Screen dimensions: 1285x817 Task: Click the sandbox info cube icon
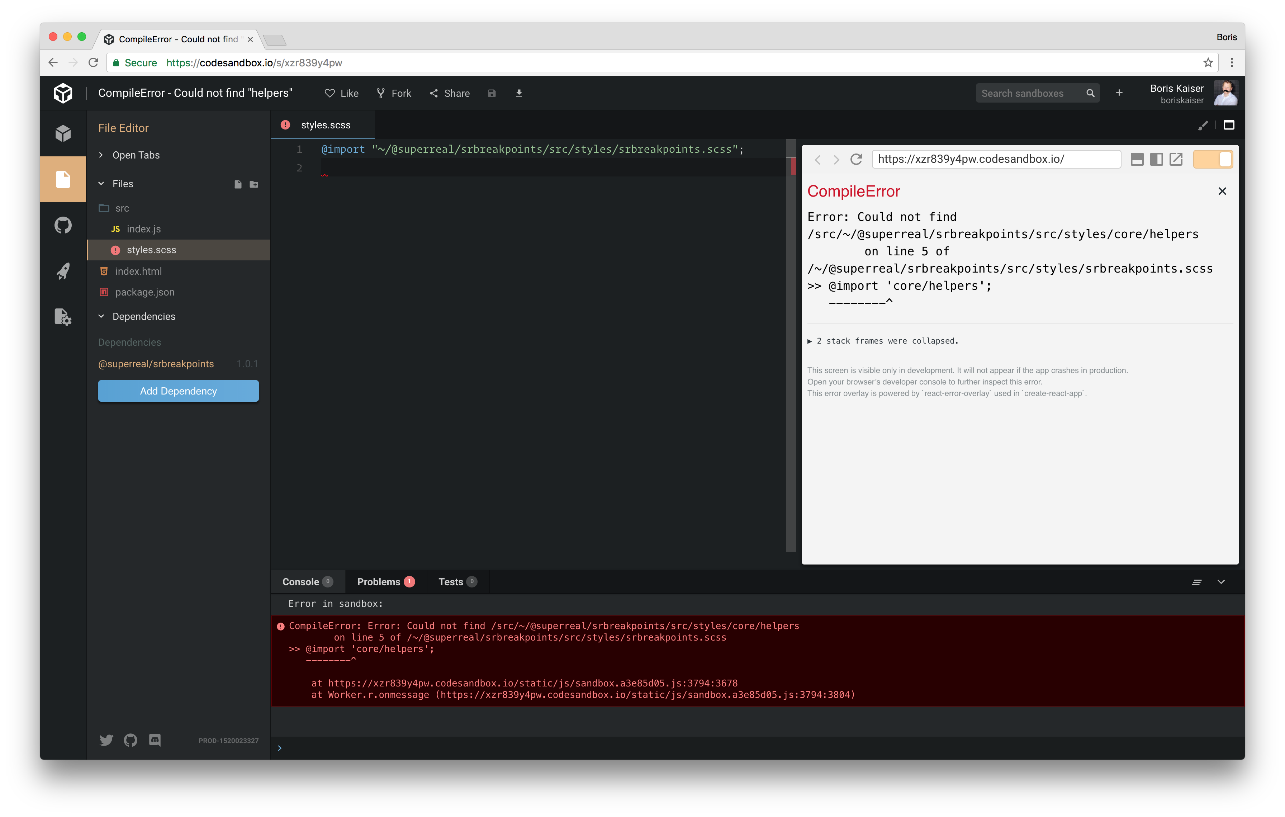tap(63, 133)
